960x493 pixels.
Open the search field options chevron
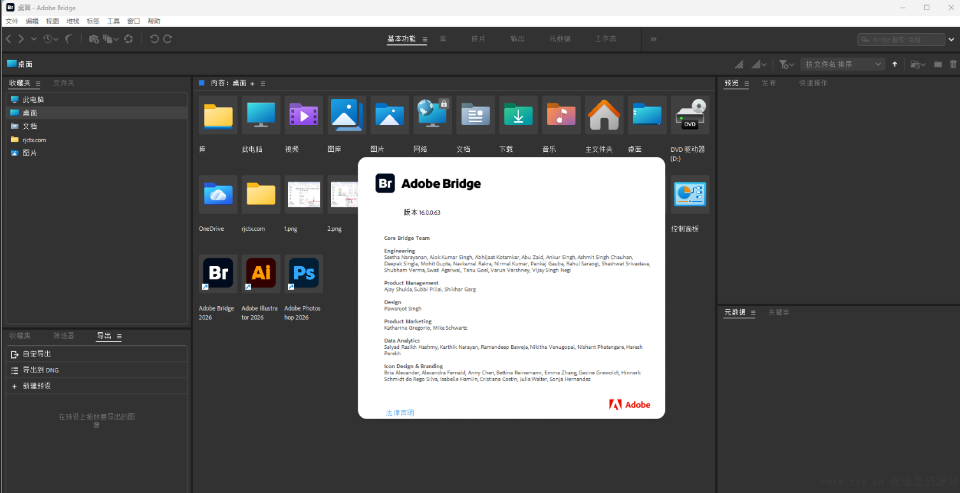[x=952, y=40]
